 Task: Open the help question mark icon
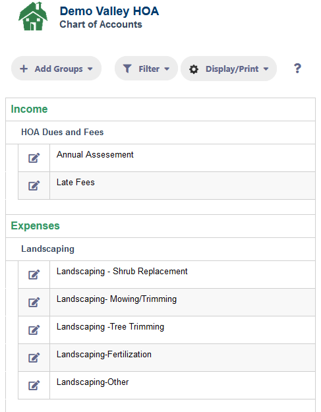297,69
